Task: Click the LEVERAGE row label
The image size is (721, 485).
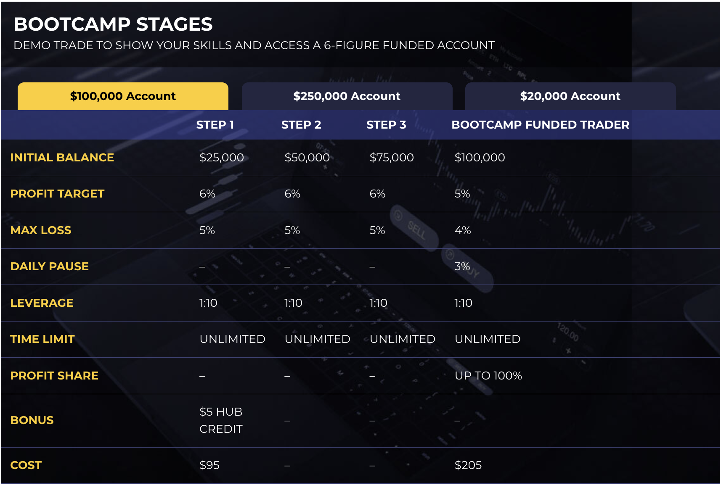Action: point(42,303)
